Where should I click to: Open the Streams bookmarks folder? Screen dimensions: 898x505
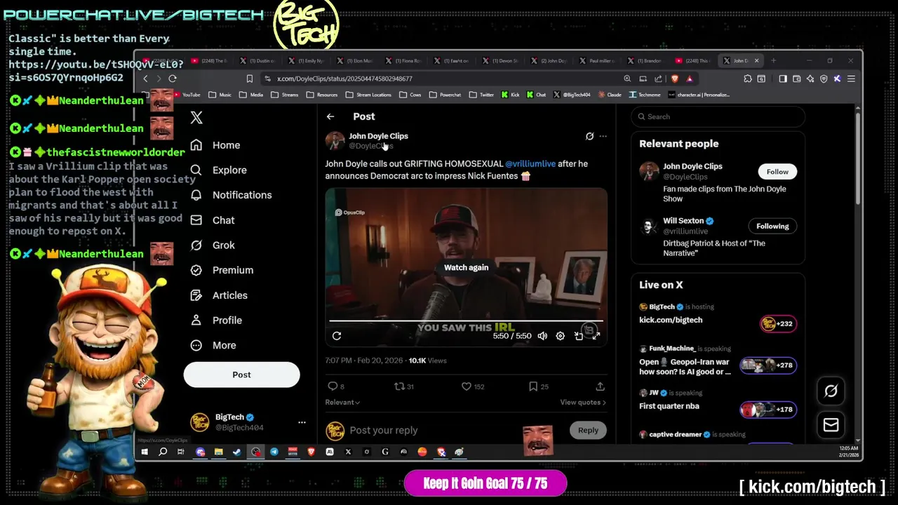(x=284, y=95)
